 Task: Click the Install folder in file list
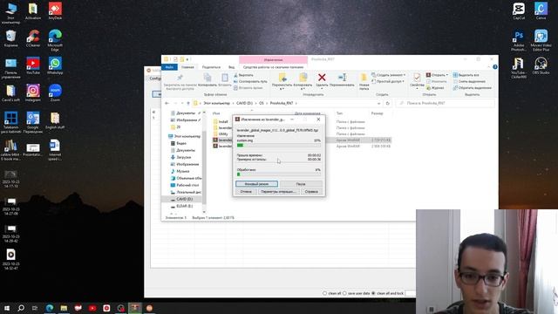[x=223, y=122]
